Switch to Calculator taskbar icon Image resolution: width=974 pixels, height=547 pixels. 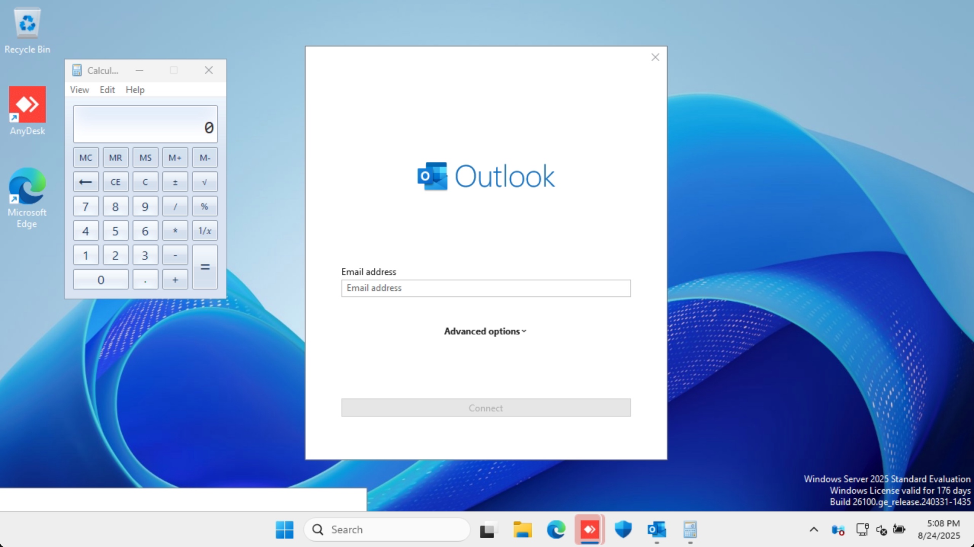pyautogui.click(x=690, y=529)
